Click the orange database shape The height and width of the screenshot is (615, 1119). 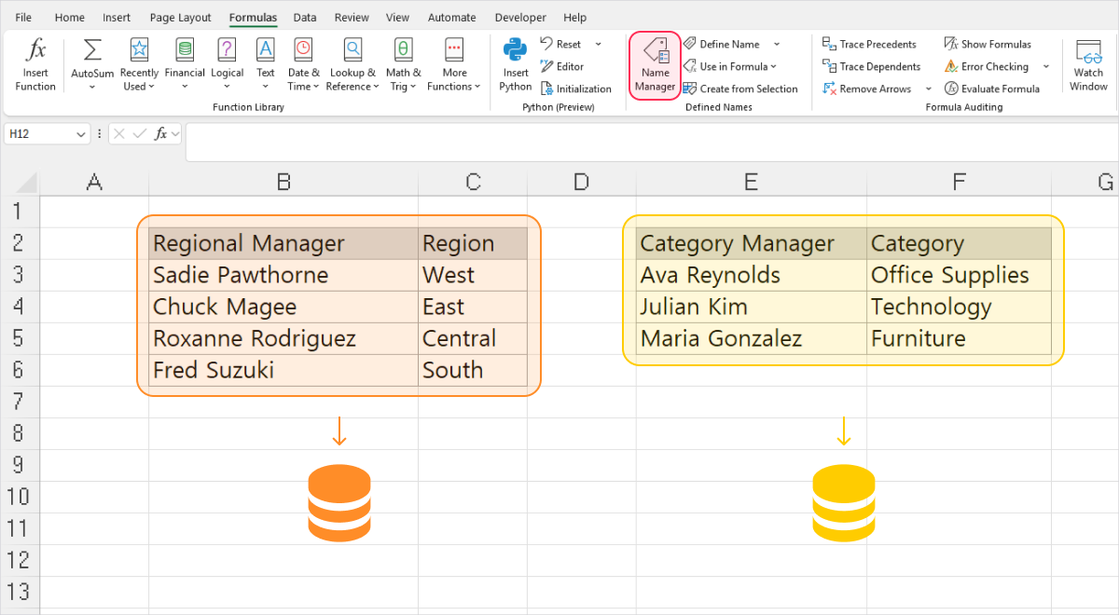tap(338, 503)
